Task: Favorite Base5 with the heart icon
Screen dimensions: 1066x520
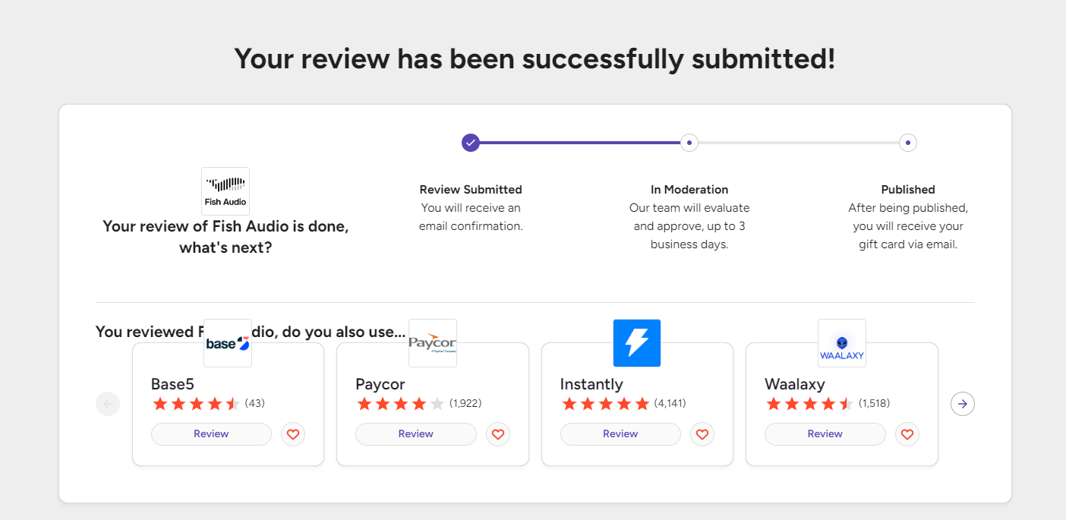Action: tap(293, 434)
